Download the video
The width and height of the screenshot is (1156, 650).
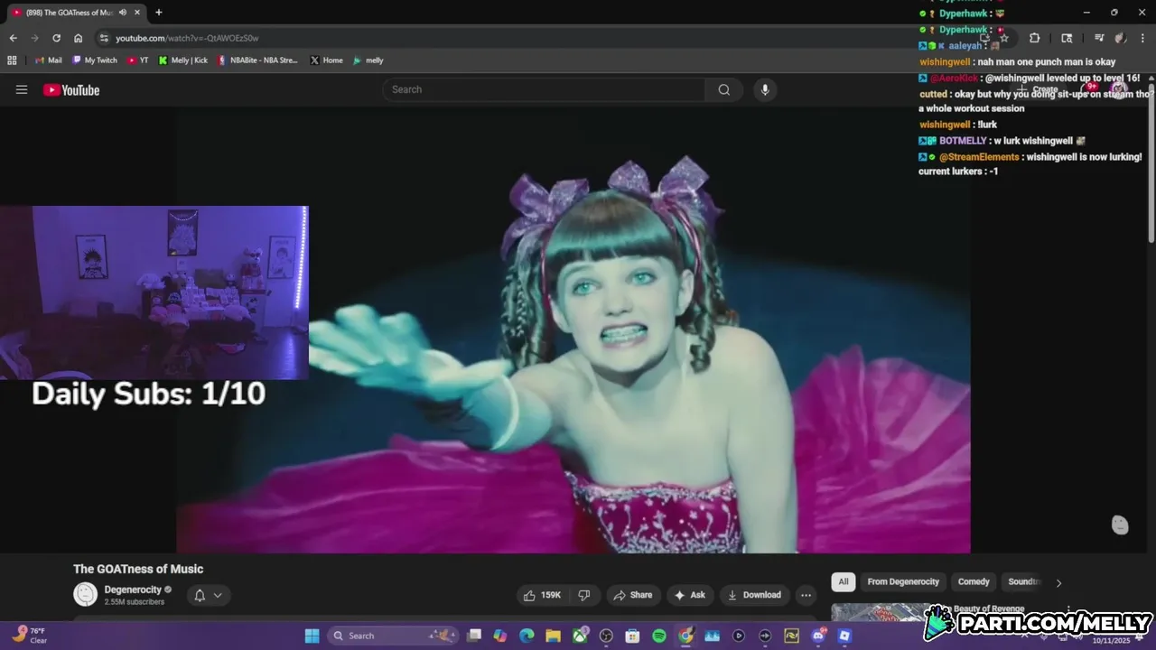click(755, 595)
